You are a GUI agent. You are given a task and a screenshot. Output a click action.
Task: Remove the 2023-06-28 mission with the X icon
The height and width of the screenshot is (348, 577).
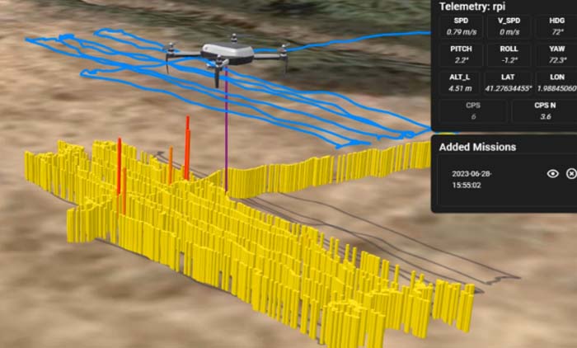570,173
